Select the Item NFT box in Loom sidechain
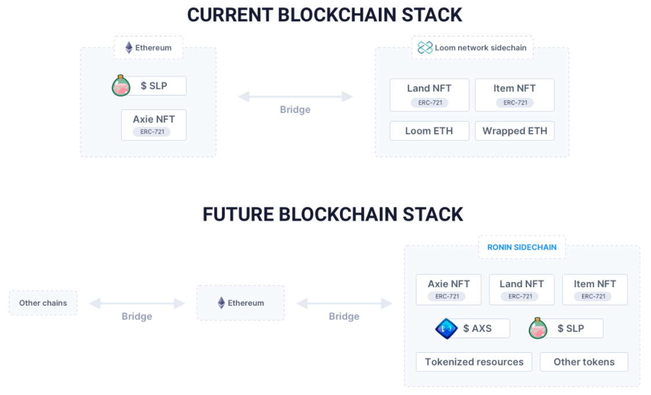The image size is (651, 395). coord(515,95)
